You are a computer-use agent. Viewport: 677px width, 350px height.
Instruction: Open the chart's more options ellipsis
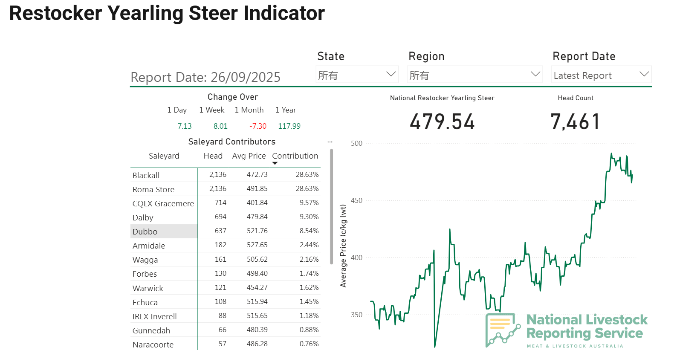pos(330,142)
